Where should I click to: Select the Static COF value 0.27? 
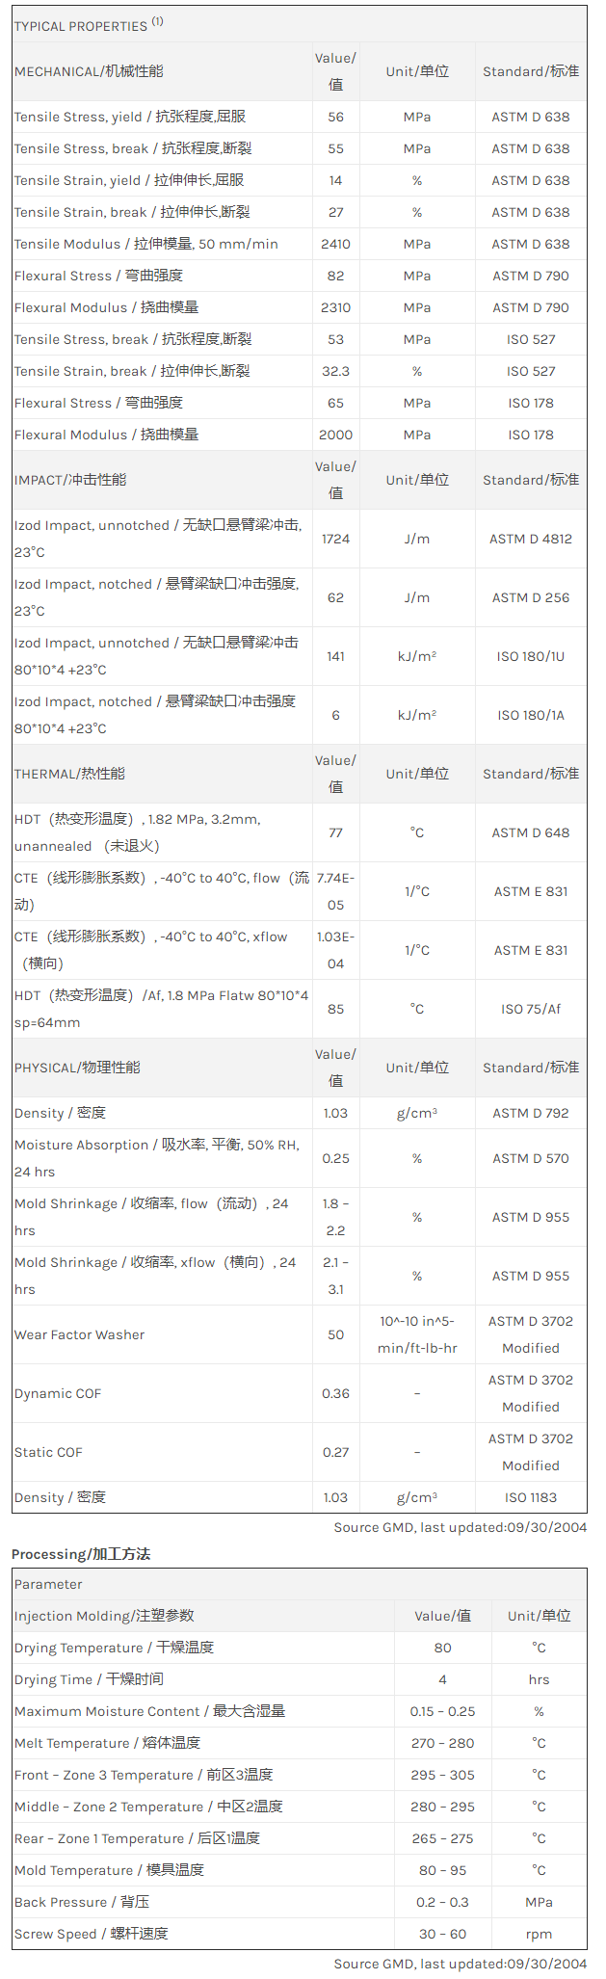pyautogui.click(x=335, y=1452)
